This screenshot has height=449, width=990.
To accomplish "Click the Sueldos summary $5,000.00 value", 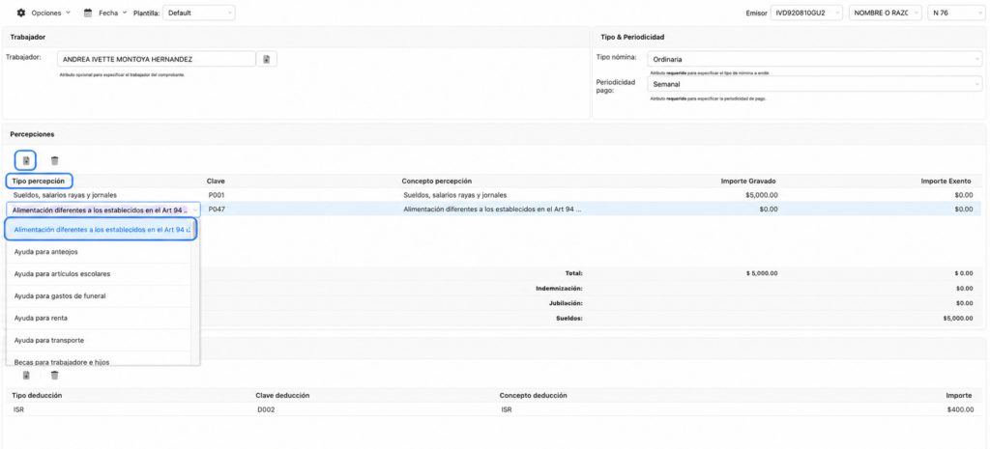I will coord(958,319).
